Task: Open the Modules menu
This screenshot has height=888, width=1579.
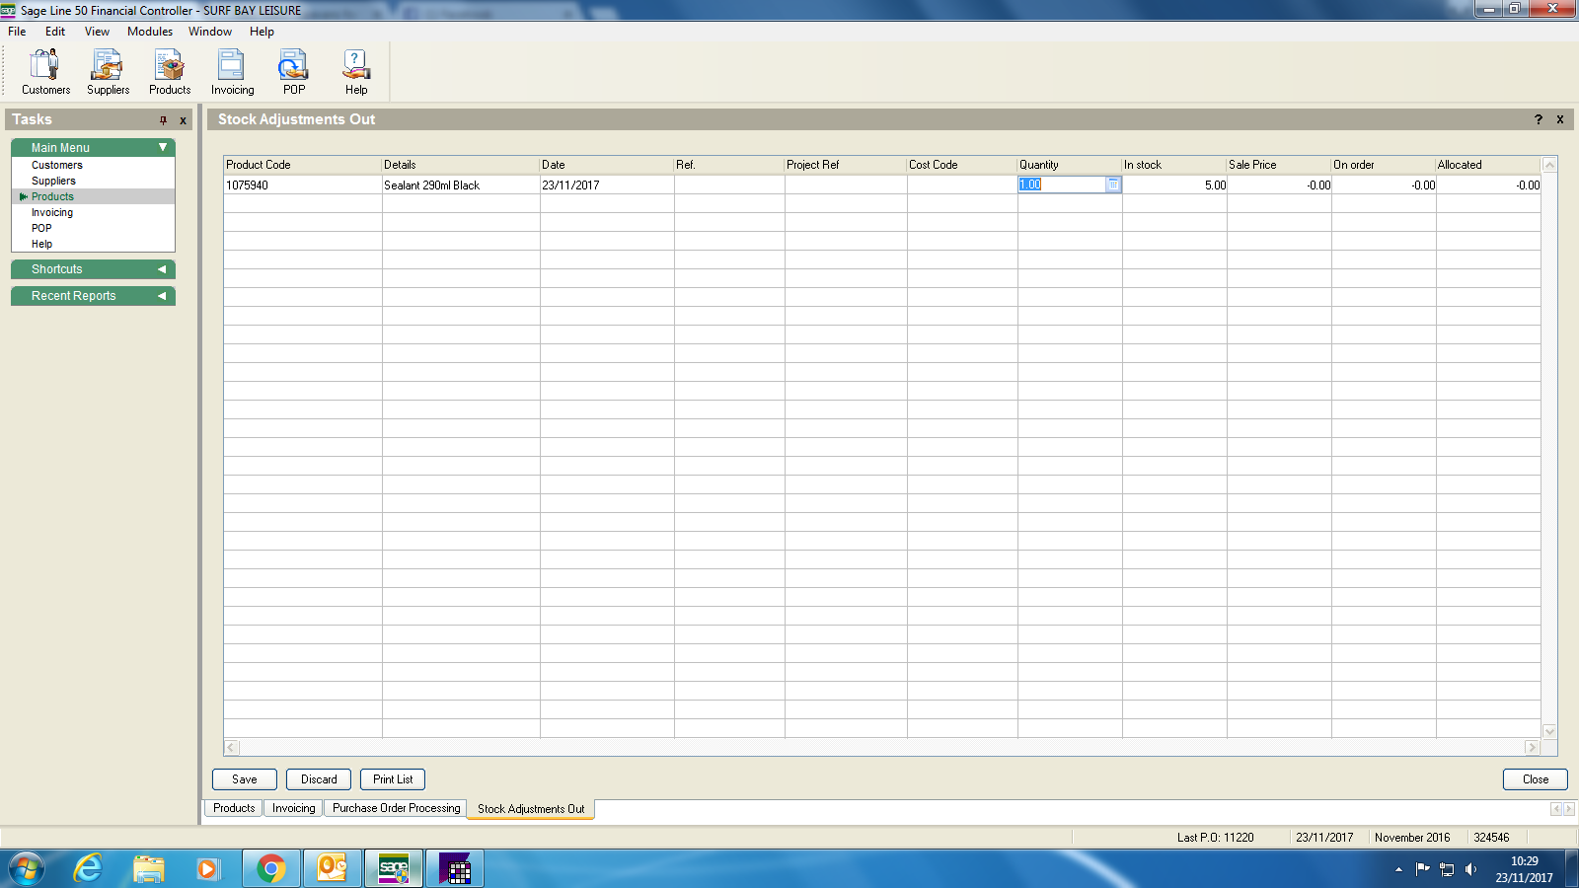Action: (149, 32)
